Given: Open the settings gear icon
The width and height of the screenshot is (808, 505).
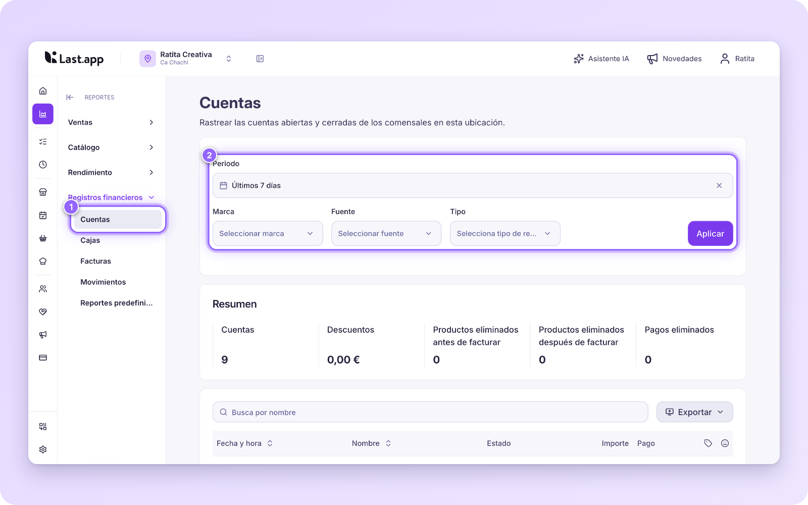Looking at the screenshot, I should coord(43,449).
